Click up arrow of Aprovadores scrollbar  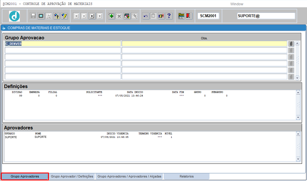298,134
